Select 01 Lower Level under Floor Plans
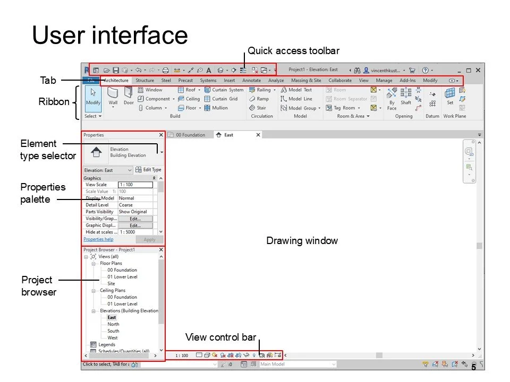The image size is (510, 382). [122, 277]
